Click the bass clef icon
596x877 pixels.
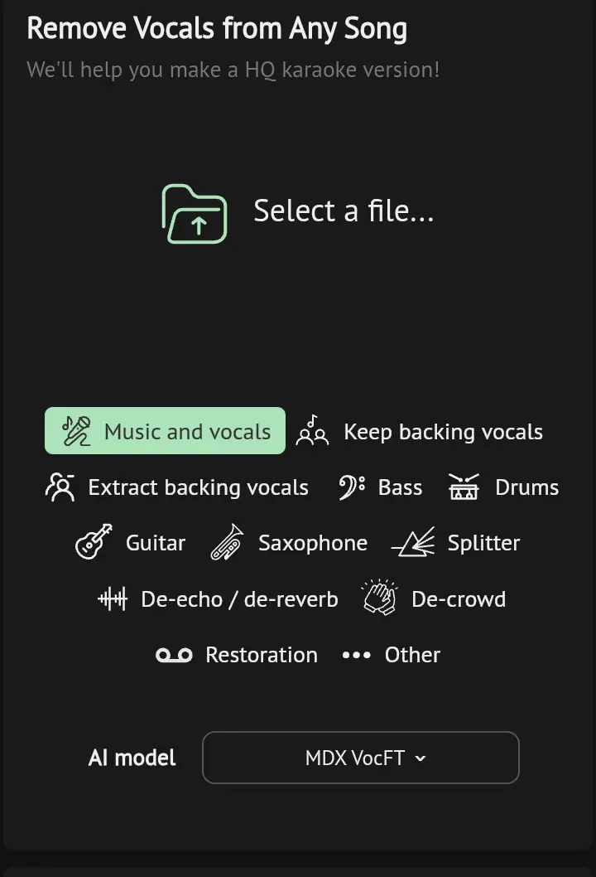(352, 487)
